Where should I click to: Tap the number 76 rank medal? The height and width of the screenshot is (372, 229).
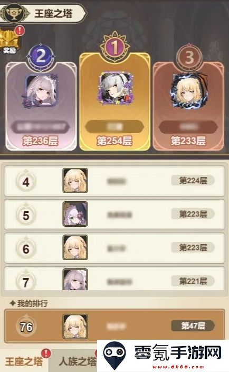pyautogui.click(x=26, y=327)
